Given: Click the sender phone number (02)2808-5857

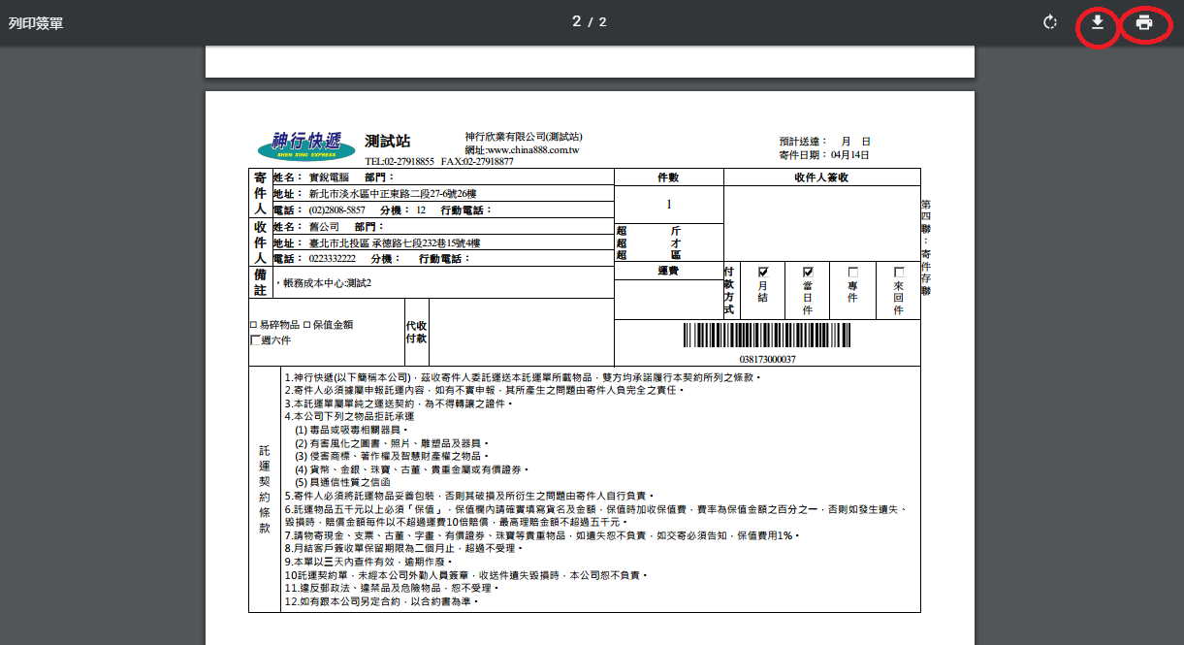Looking at the screenshot, I should [336, 210].
